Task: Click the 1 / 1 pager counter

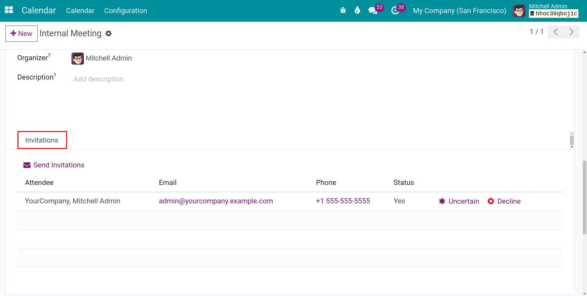Action: [x=536, y=32]
